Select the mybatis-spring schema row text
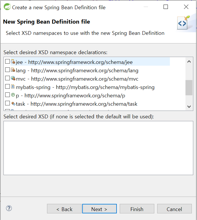 85,87
